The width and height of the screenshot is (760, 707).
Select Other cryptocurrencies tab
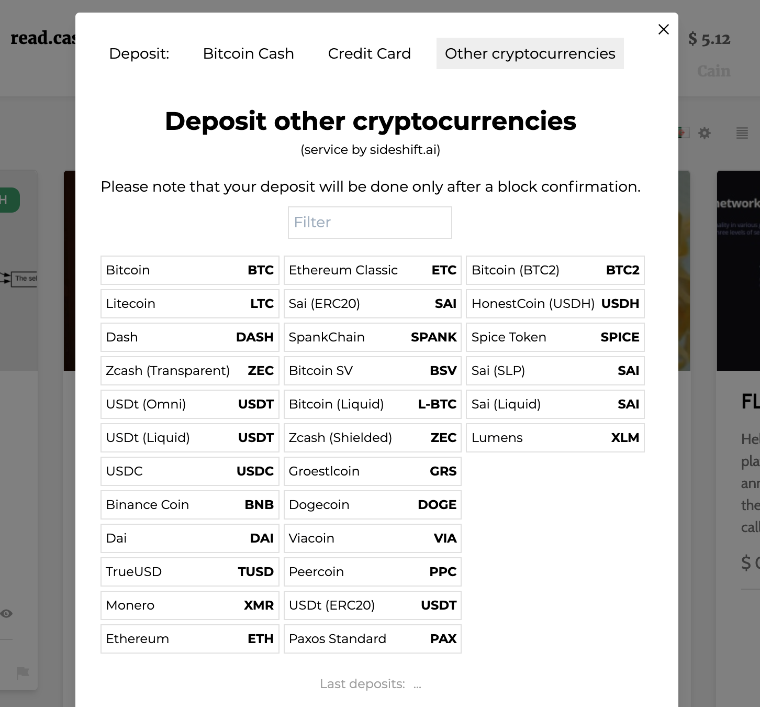click(530, 53)
